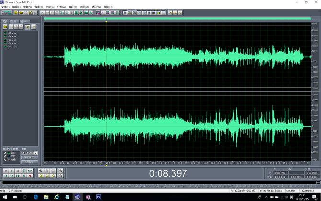Click the Zoom In horizontally magnifier
This screenshot has height=201, width=321.
click(x=42, y=170)
